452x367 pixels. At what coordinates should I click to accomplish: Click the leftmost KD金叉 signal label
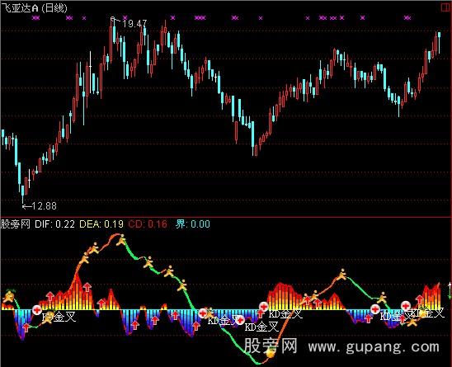click(59, 317)
